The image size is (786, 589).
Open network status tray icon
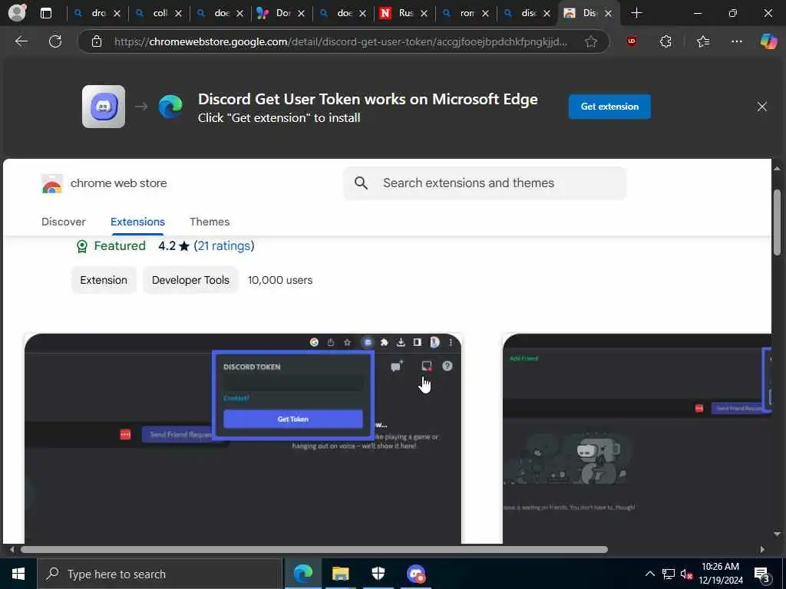(669, 574)
